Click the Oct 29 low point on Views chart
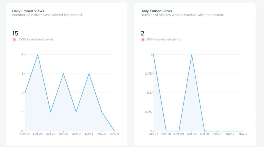The width and height of the screenshot is (264, 147). pyautogui.click(x=51, y=112)
